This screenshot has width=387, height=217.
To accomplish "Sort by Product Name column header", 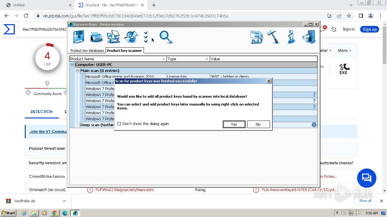I will 118,59.
